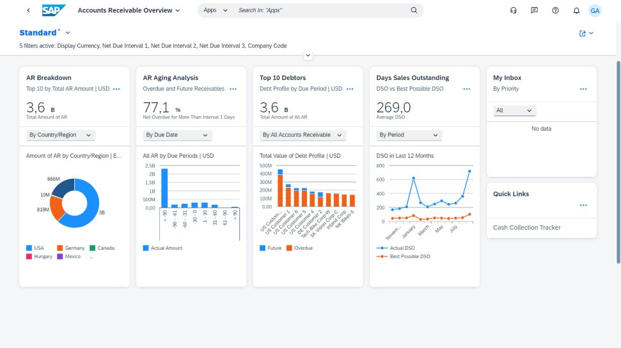Click the SAP logo

pos(54,10)
